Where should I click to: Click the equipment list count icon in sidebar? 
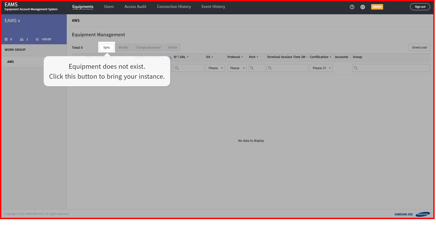coord(6,39)
